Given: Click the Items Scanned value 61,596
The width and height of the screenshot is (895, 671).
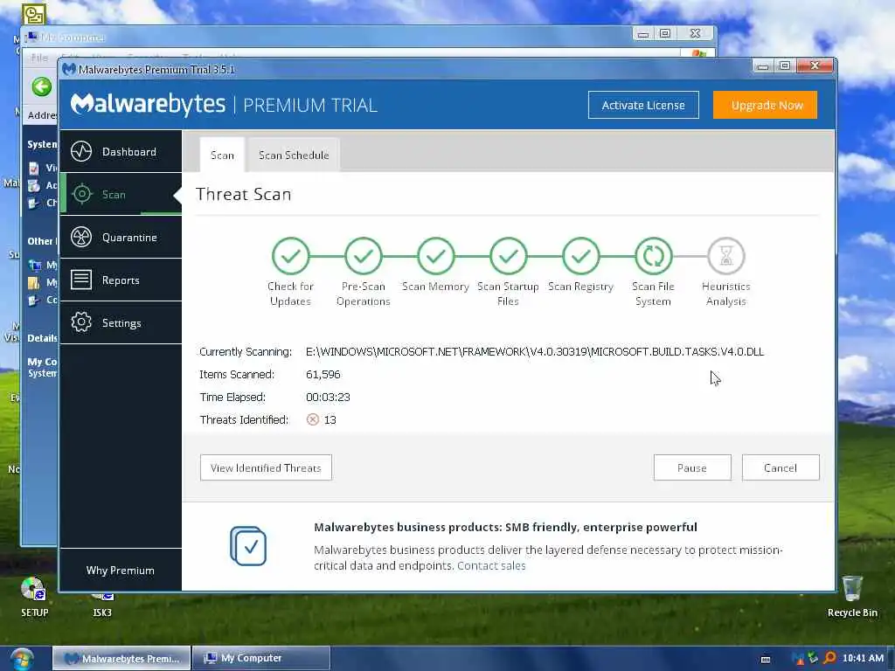Looking at the screenshot, I should tap(323, 375).
